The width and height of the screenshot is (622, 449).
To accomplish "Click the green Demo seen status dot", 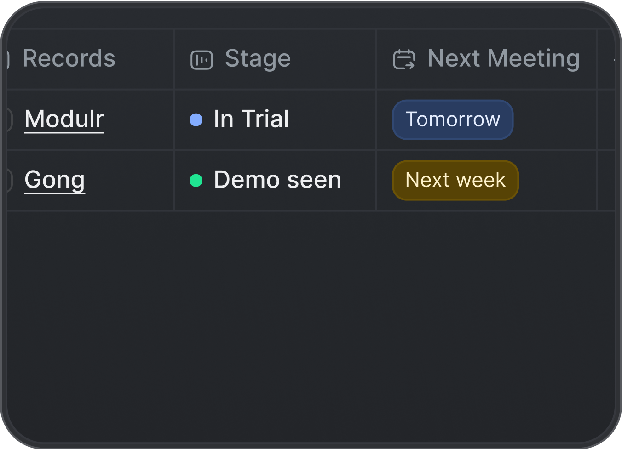I will (196, 180).
